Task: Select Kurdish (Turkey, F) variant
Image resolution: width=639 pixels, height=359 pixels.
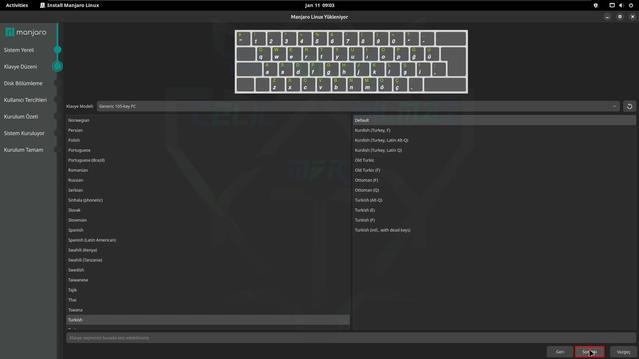Action: coord(494,130)
